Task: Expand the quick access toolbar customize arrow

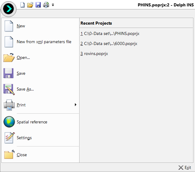Action: (x=53, y=5)
